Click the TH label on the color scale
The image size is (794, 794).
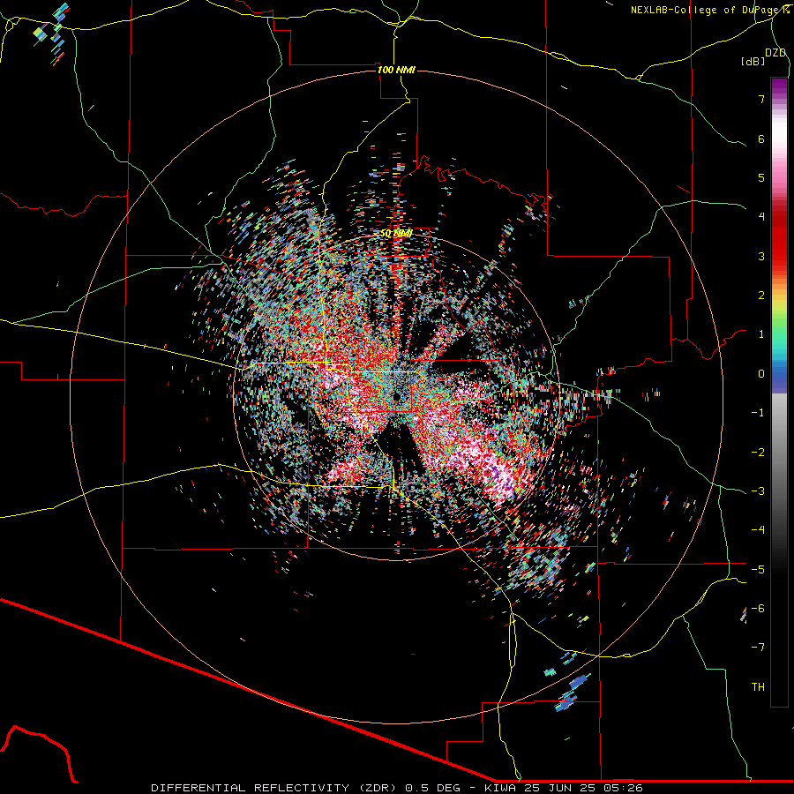pos(758,686)
